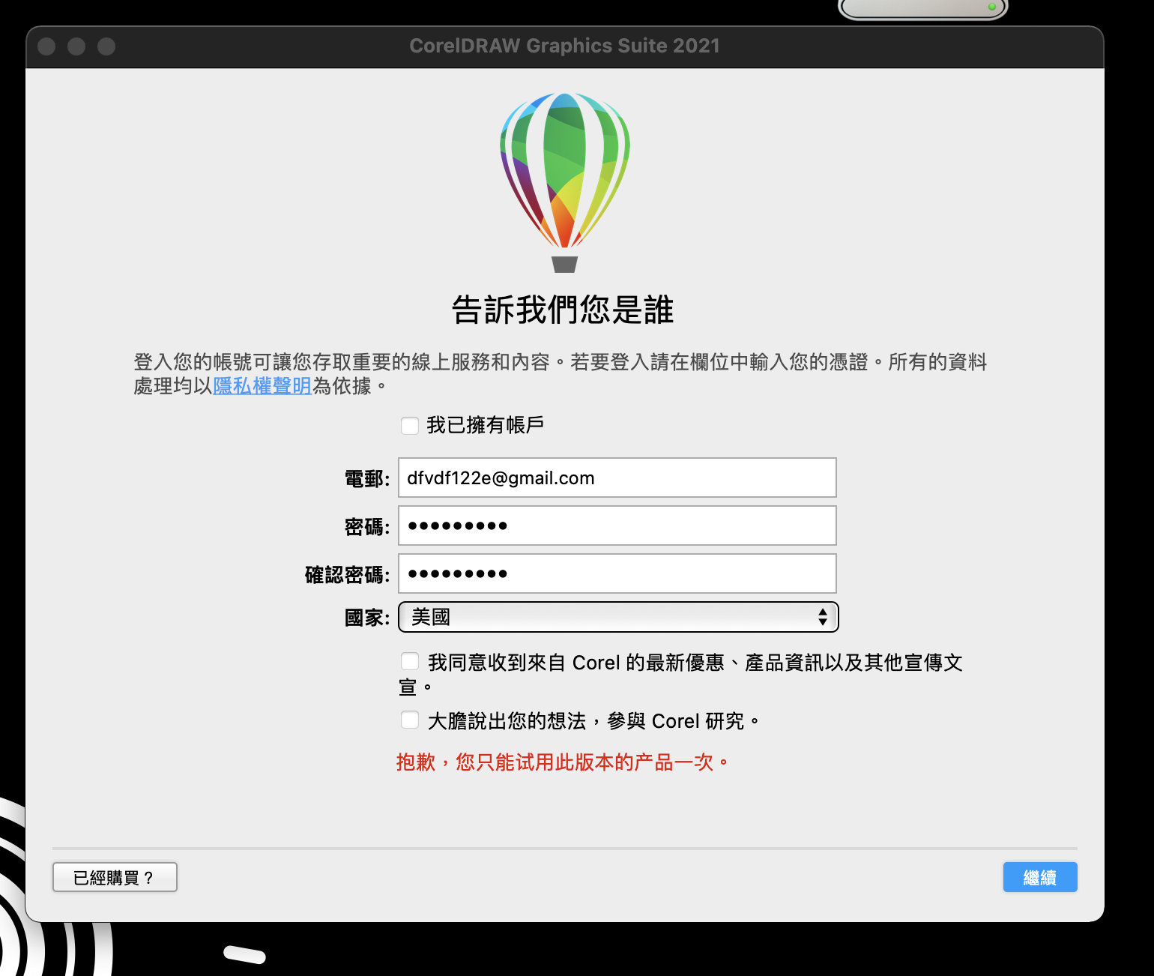Click the trial limit warning message
This screenshot has width=1154, height=976.
[561, 762]
